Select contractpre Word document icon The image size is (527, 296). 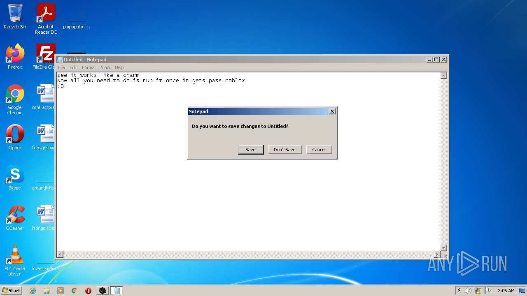(x=43, y=97)
